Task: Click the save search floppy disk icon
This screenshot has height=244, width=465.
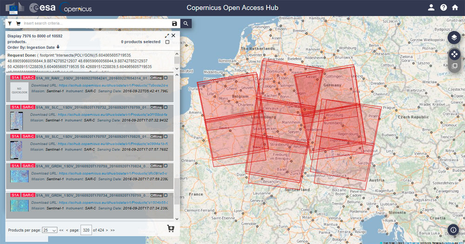Action: (x=174, y=23)
